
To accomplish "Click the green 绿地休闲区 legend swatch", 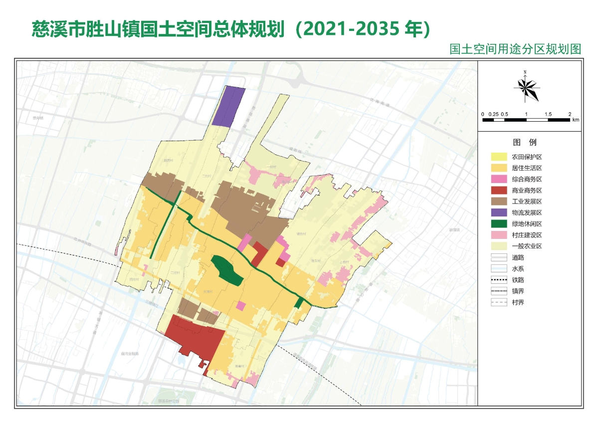I will (499, 223).
